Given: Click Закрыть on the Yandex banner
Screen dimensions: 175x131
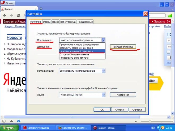Looking at the screenshot, I should click(x=158, y=21).
